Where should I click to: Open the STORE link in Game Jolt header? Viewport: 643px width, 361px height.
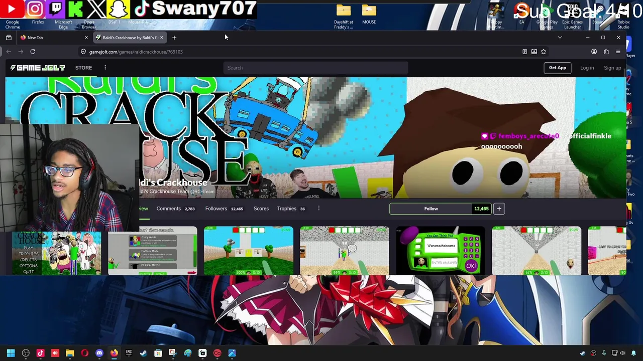(83, 68)
